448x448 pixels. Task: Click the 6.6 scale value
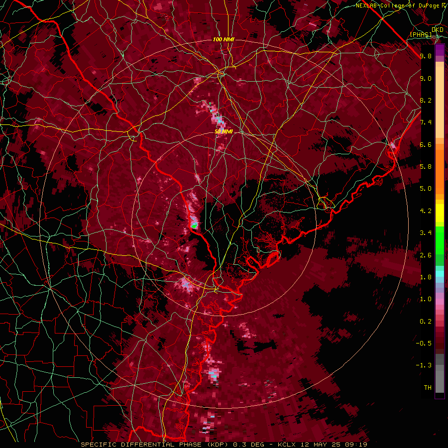coord(426,144)
